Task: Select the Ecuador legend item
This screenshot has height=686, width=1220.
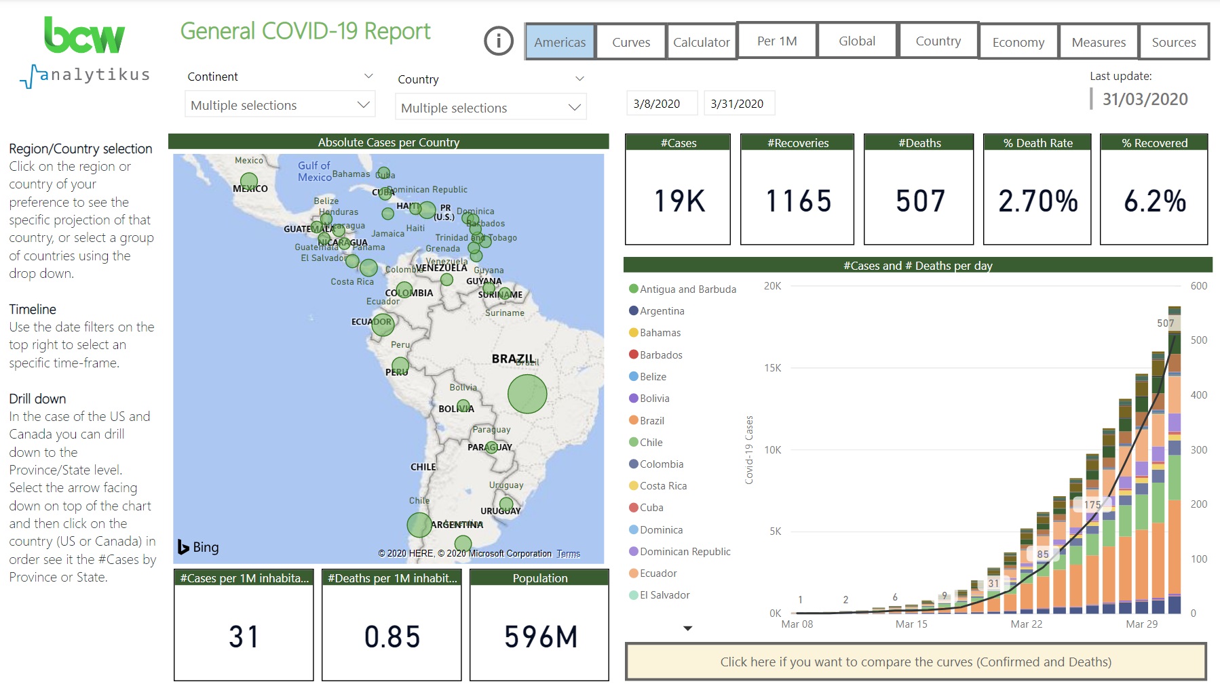Action: coord(653,573)
